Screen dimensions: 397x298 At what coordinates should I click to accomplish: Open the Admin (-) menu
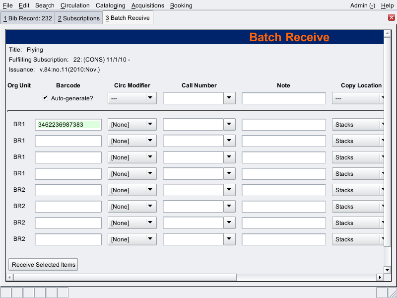pos(362,5)
